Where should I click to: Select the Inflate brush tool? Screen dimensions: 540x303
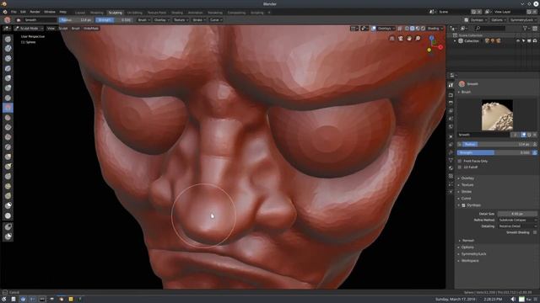coord(8,78)
